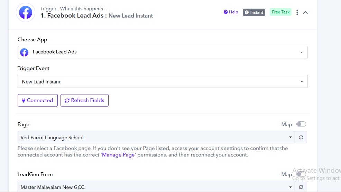Open the Page dropdown
This screenshot has width=341, height=192.
(156, 137)
